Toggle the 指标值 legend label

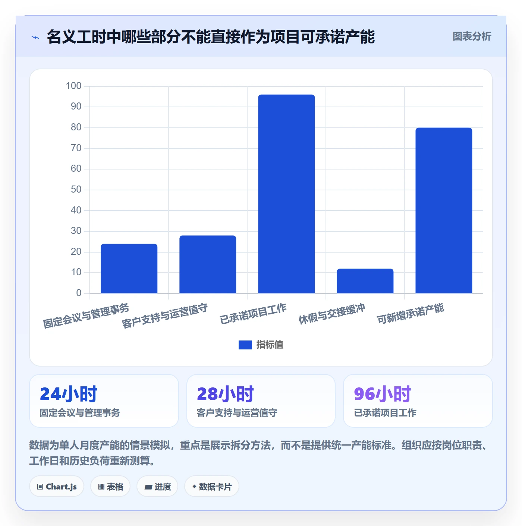(x=270, y=345)
